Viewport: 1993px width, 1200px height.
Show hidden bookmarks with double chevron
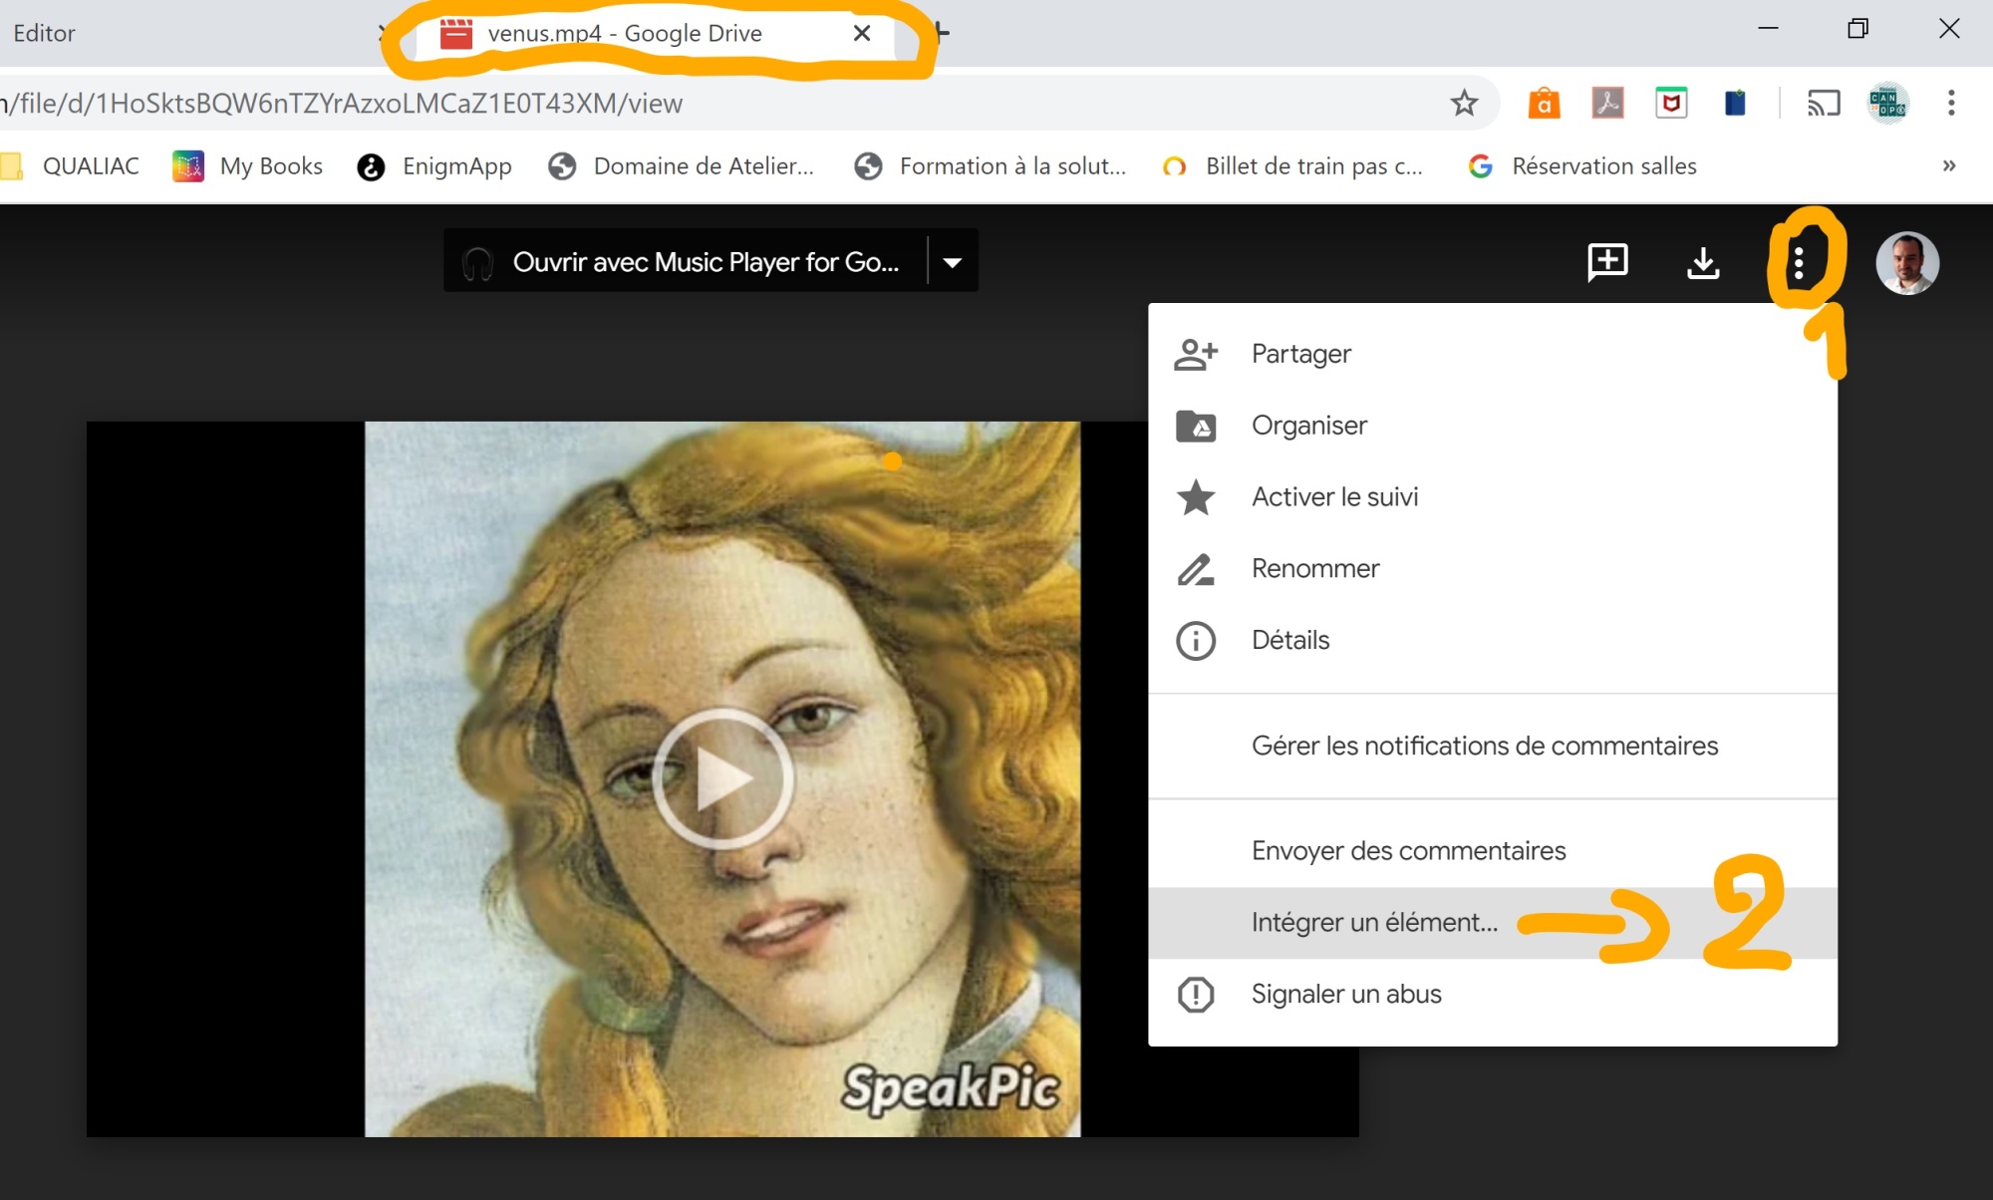coord(1948,165)
